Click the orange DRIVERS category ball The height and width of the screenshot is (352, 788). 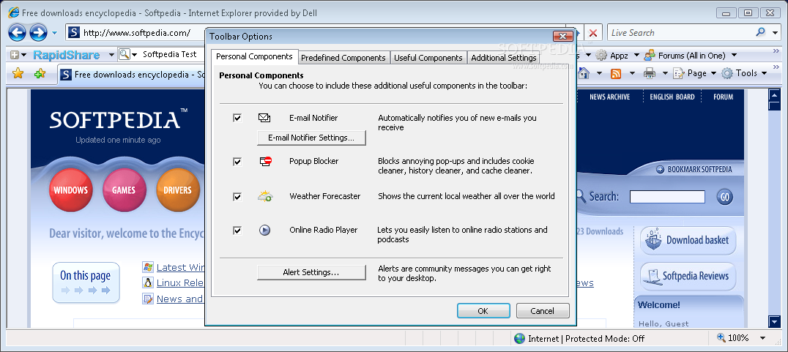(x=177, y=190)
